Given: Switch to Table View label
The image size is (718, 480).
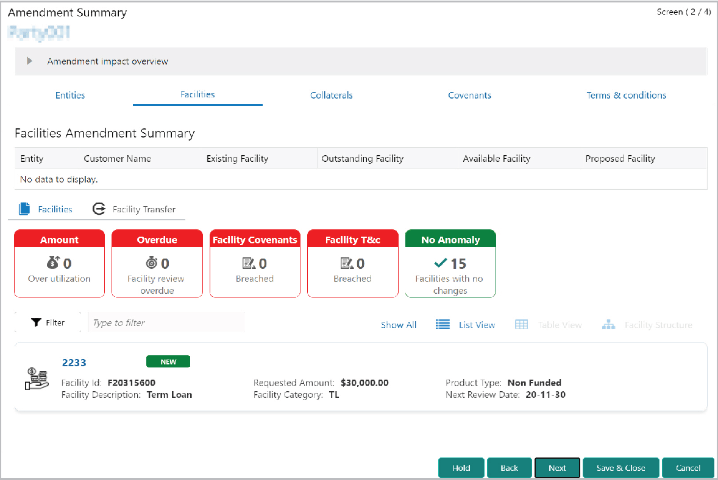Looking at the screenshot, I should (x=560, y=325).
